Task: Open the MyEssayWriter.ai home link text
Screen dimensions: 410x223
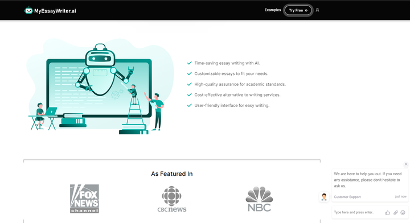Action: [55, 11]
